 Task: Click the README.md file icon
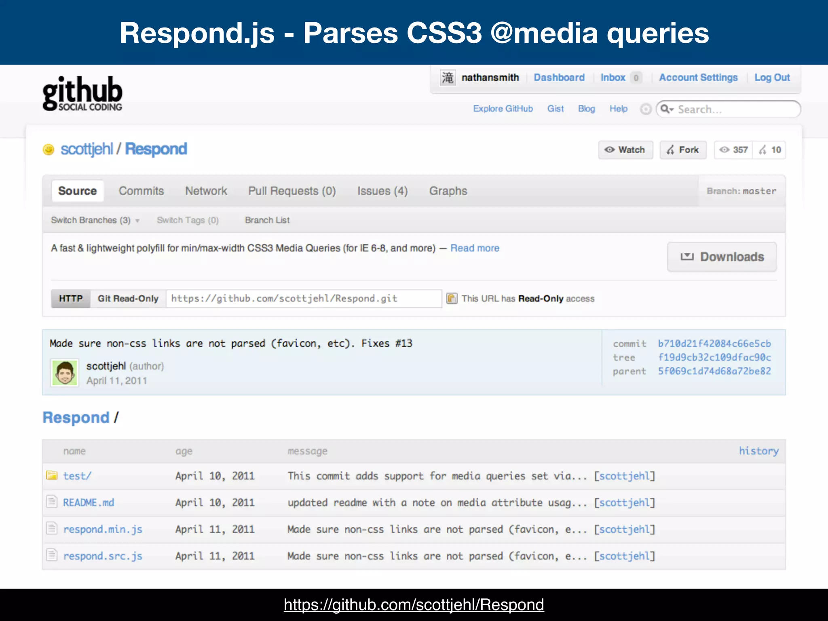(x=52, y=502)
